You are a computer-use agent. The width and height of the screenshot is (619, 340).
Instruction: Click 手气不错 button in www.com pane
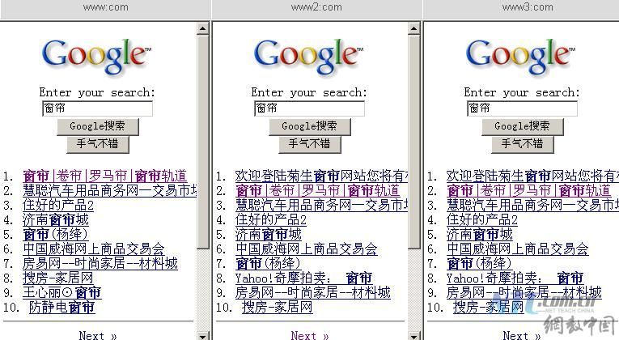click(x=98, y=144)
